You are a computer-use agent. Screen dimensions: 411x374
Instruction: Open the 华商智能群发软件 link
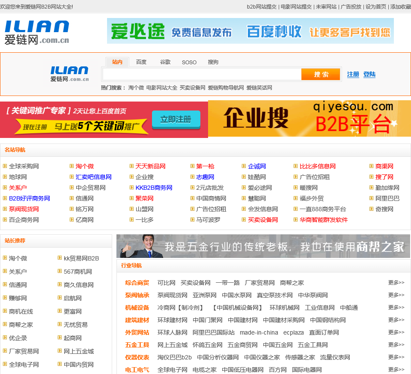pyautogui.click(x=324, y=220)
